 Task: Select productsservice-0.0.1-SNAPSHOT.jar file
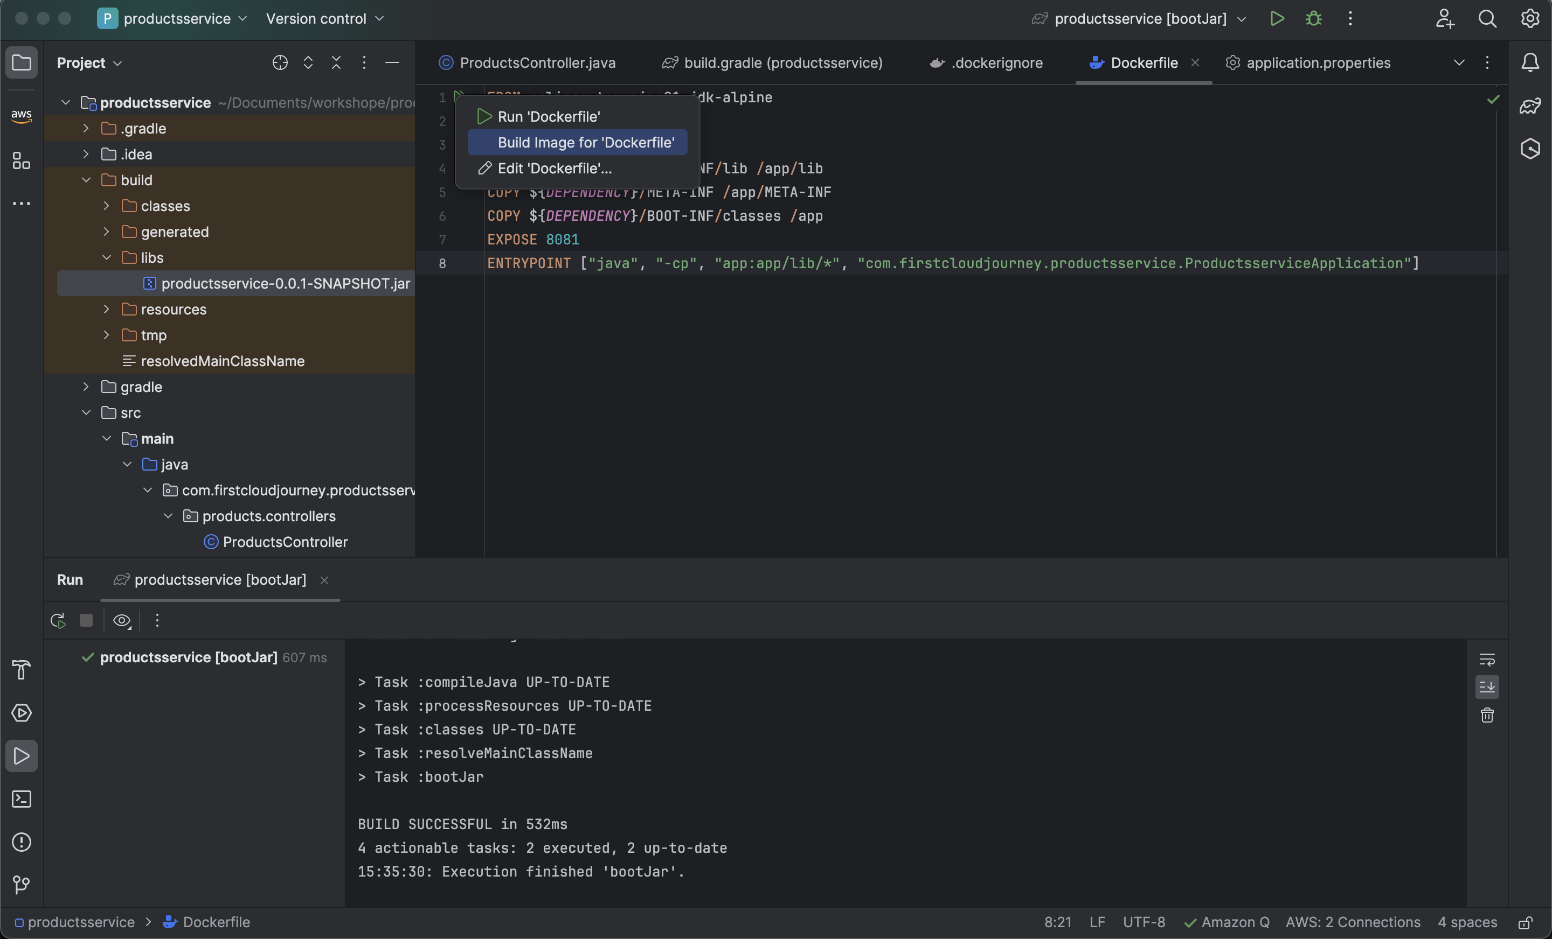coord(235,283)
